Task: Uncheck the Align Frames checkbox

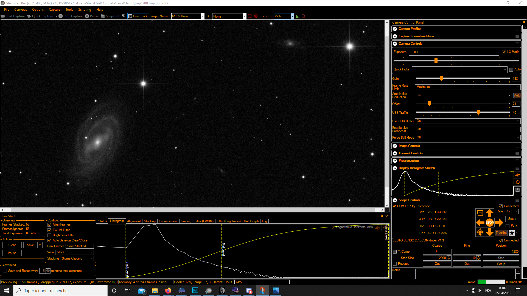Action: click(49, 225)
